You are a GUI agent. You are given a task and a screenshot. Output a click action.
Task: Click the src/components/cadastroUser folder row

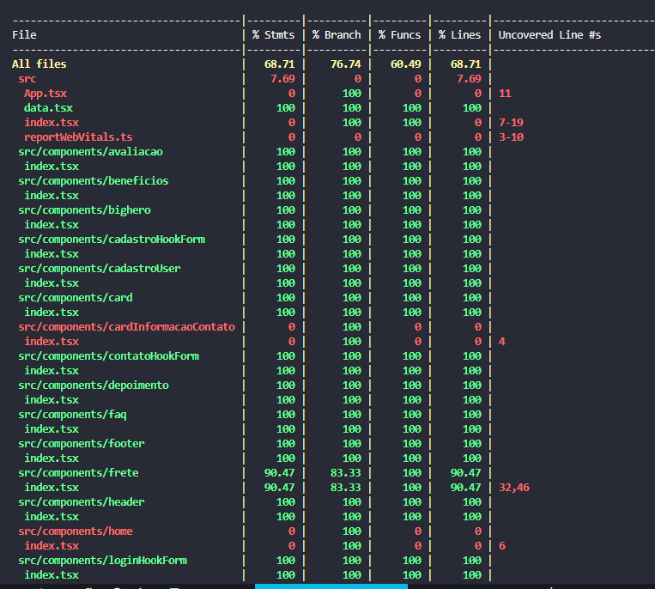pyautogui.click(x=100, y=269)
